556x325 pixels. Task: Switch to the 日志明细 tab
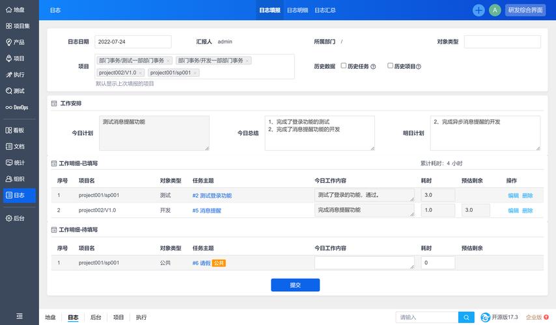298,10
